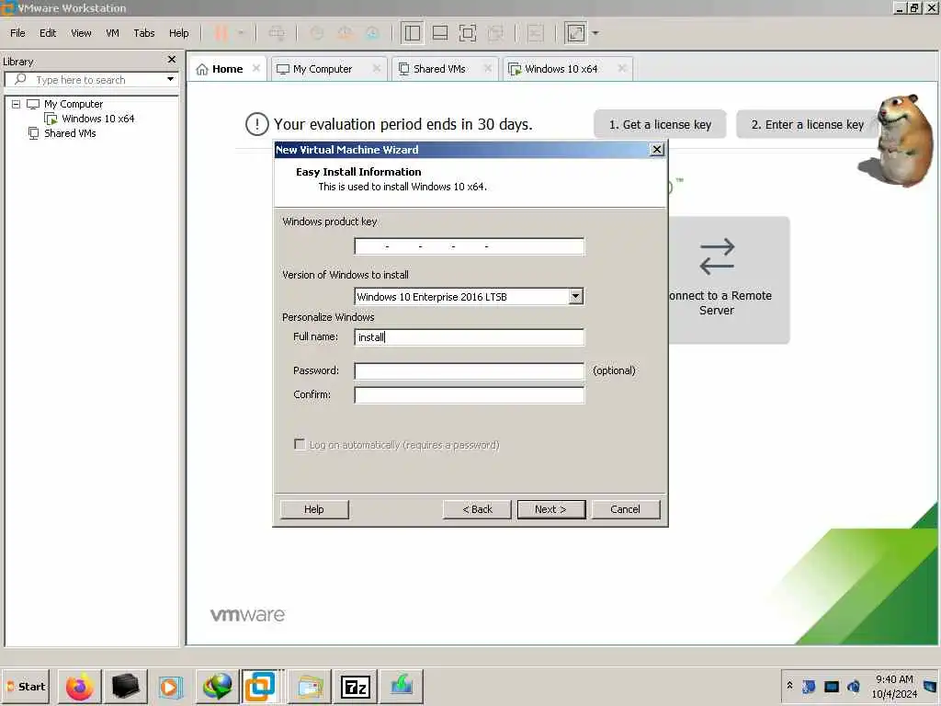
Task: Click the VMware Workstation taskbar icon
Action: point(260,686)
